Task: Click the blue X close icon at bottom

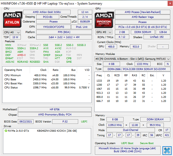Action: (167, 151)
